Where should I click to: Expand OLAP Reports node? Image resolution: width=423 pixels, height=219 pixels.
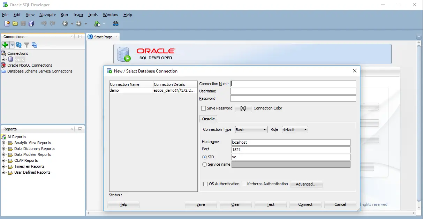(3, 160)
